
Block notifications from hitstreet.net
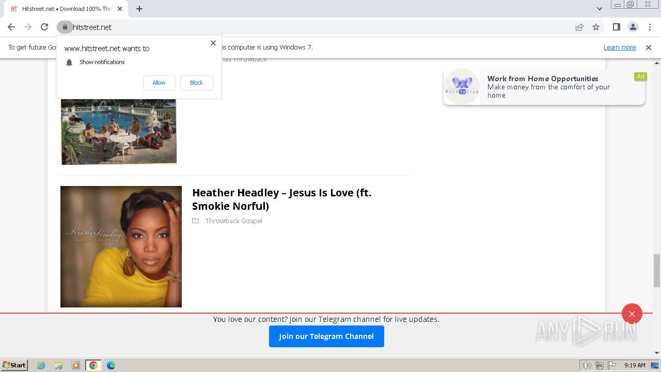tap(196, 83)
